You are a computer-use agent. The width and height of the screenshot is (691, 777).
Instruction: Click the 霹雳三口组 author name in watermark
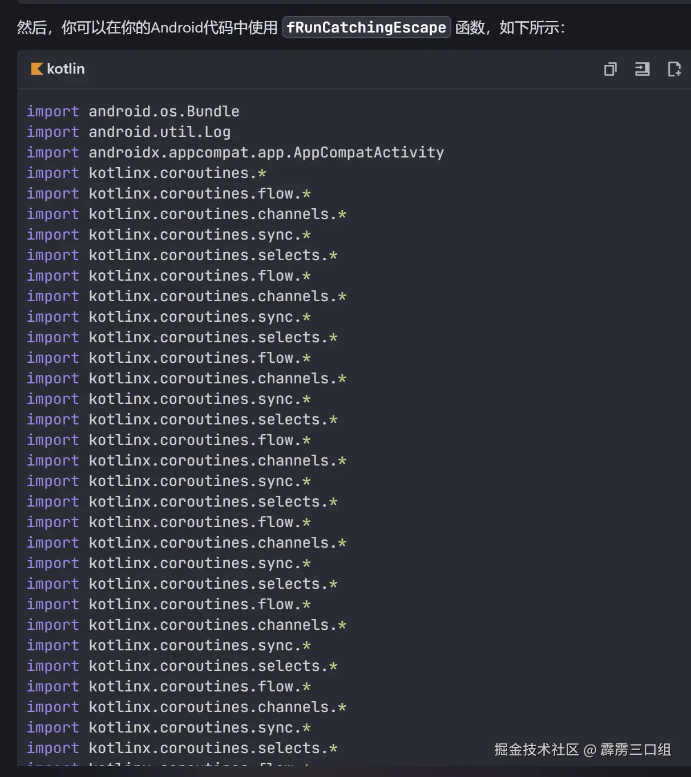636,750
